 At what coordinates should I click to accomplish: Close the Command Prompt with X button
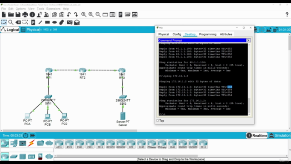(248, 41)
